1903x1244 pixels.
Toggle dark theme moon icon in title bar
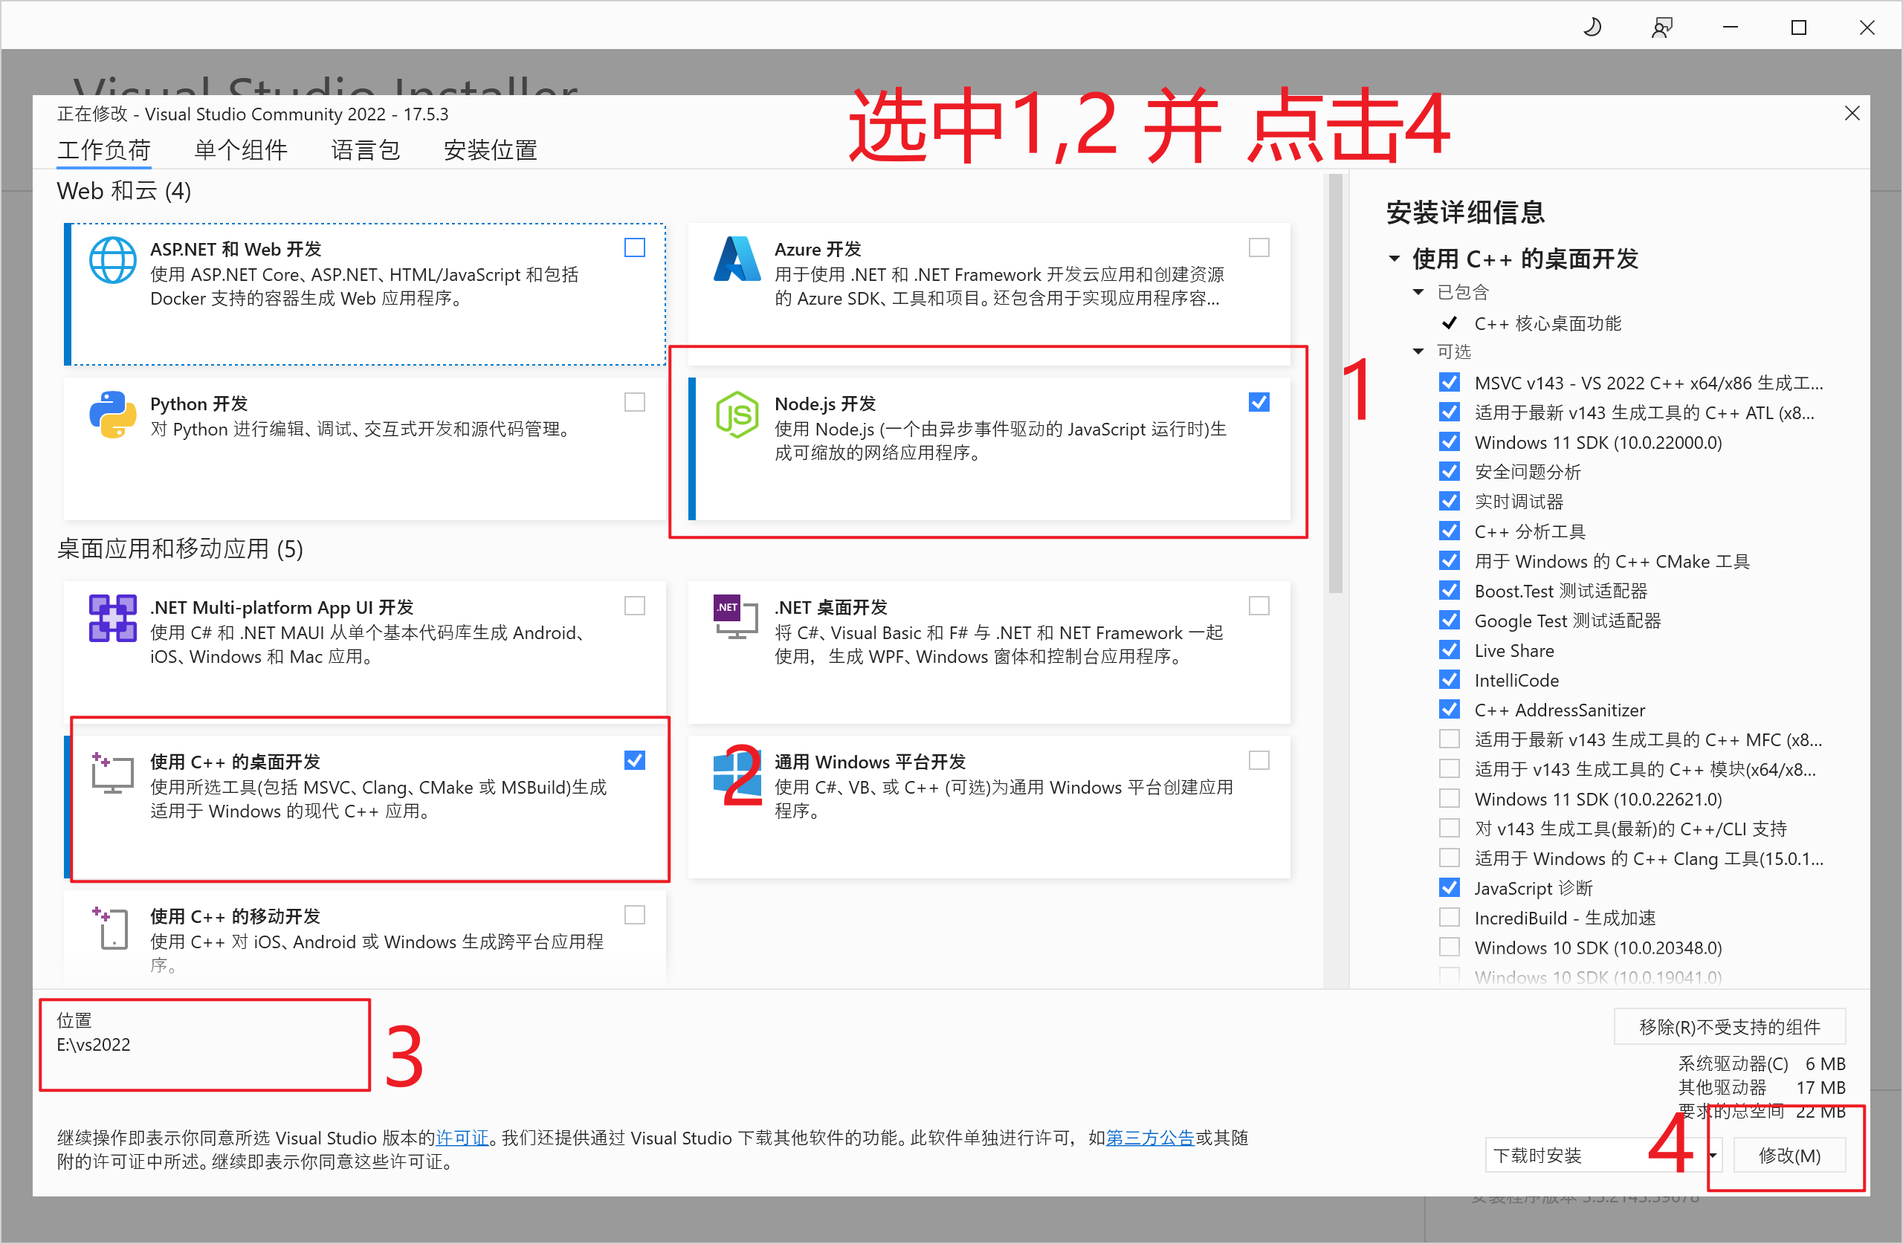[1592, 27]
